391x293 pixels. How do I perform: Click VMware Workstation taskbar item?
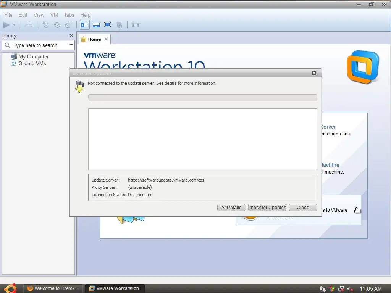coord(115,288)
